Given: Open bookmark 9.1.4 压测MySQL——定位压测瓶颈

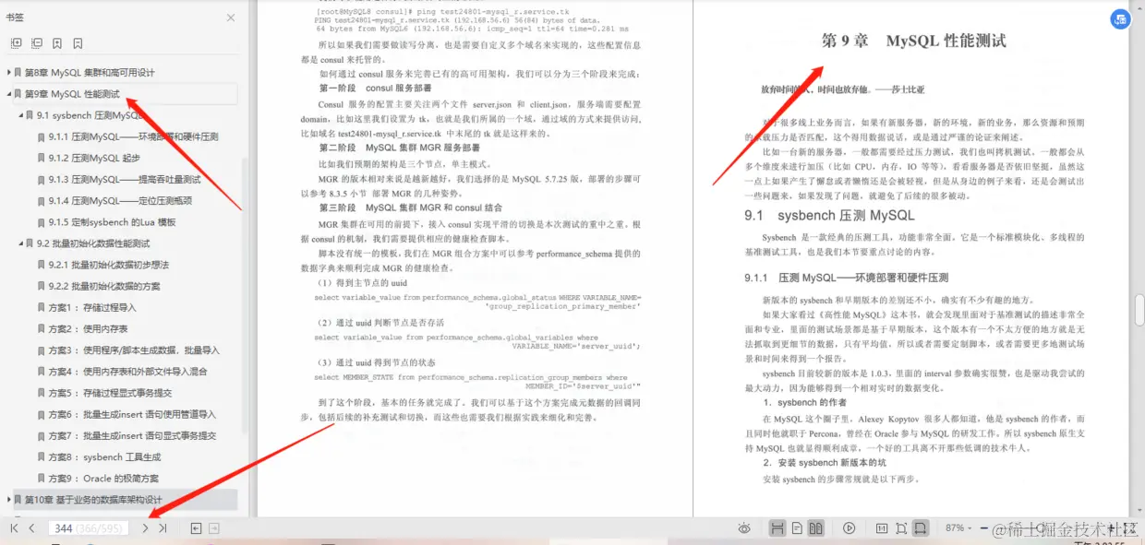Looking at the screenshot, I should coord(120,200).
